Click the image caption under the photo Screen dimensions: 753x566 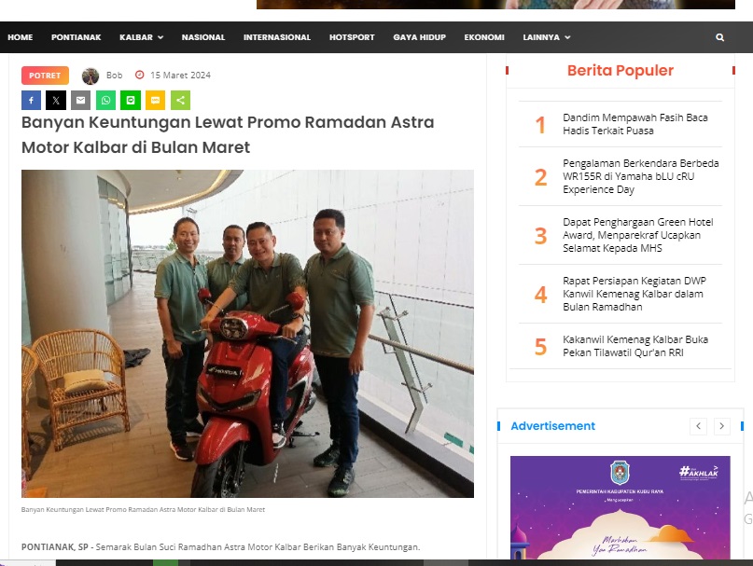click(143, 509)
